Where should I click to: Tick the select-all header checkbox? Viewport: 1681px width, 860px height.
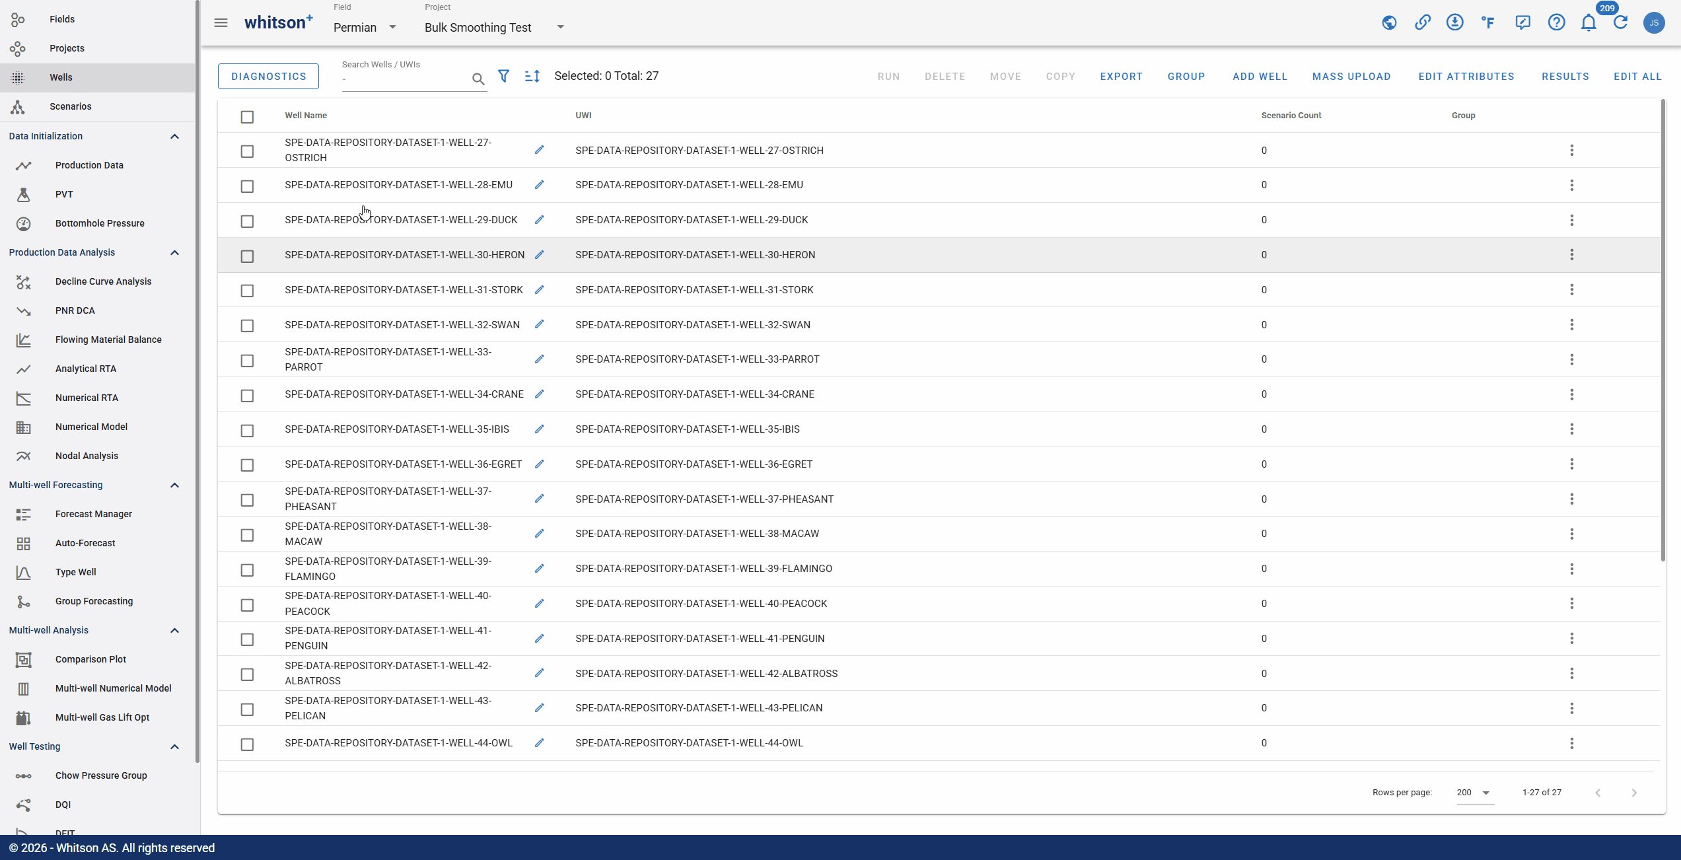(247, 117)
